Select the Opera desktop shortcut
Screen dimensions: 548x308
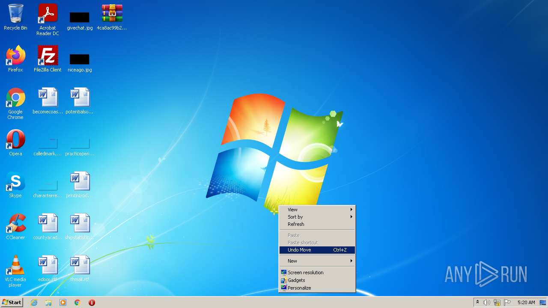pos(15,143)
